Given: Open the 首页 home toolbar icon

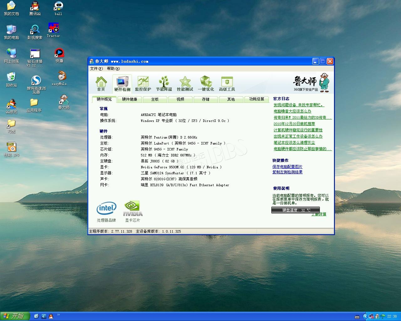Looking at the screenshot, I should [x=101, y=84].
